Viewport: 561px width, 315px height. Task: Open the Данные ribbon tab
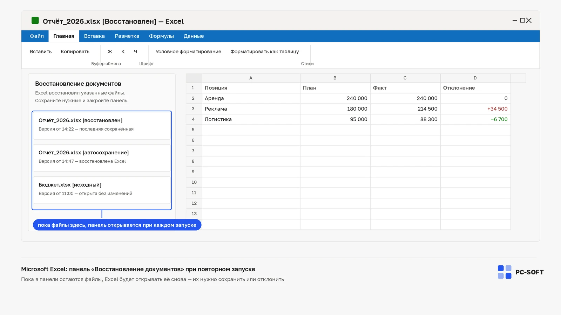[x=194, y=36]
